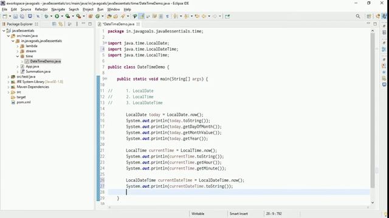Select DateTimeDemo.java in the tree
Image resolution: width=389 pixels, height=218 pixels.
coord(46,61)
